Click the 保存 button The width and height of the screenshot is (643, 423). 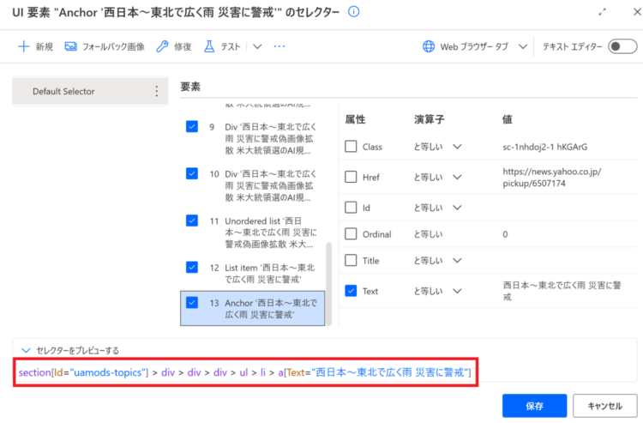(x=534, y=406)
